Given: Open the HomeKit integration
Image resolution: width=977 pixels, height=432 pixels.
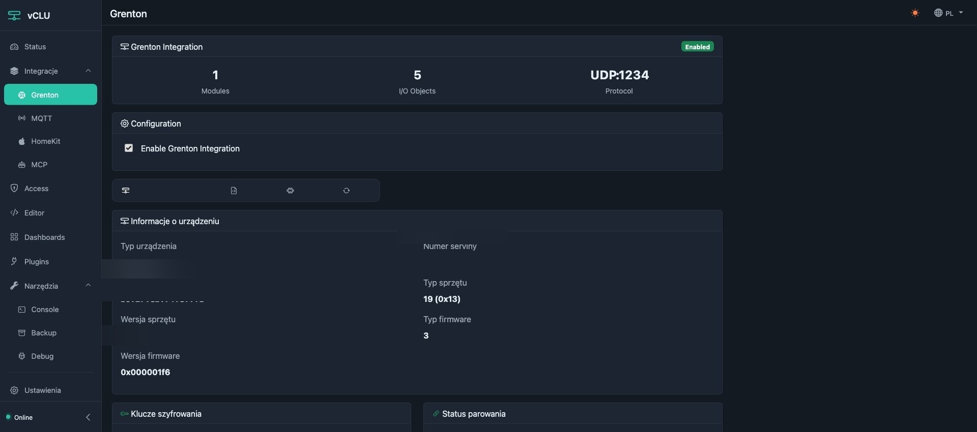Looking at the screenshot, I should (50, 141).
